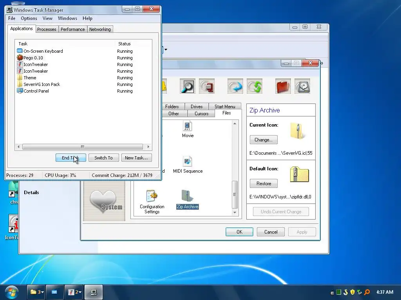
Task: Select the Zip Archive file type icon
Action: (188, 200)
